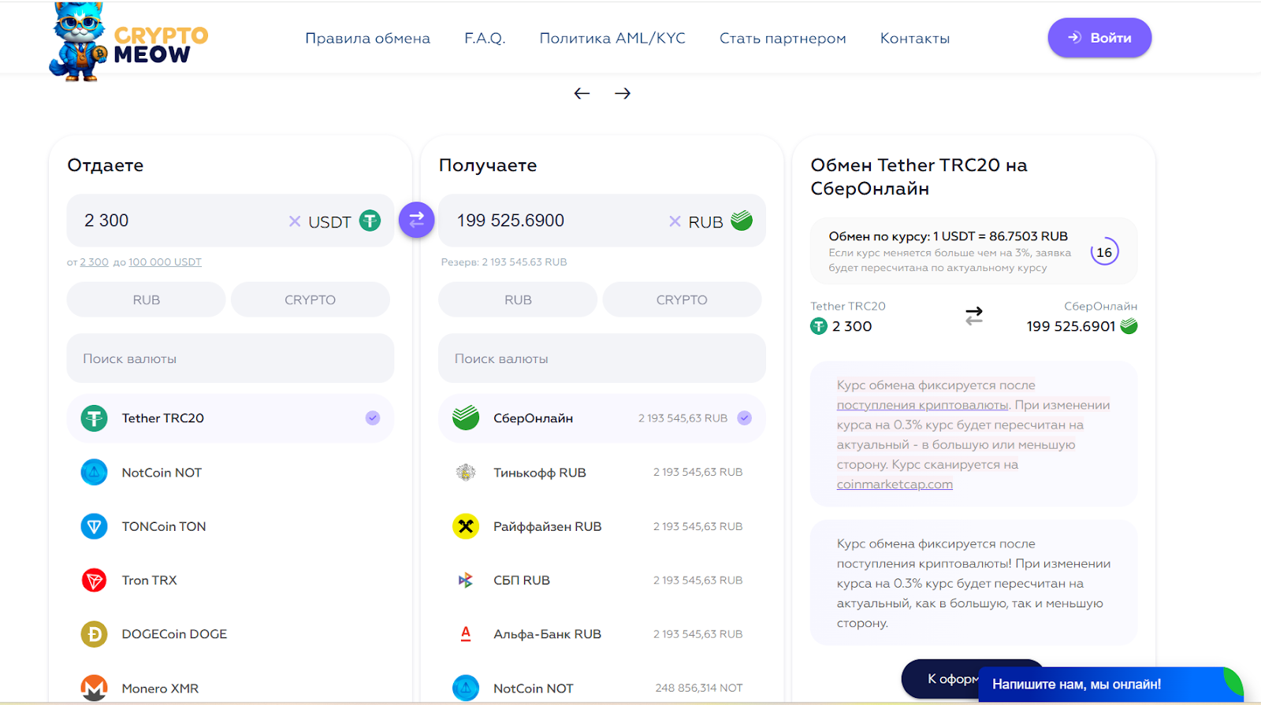Select Monero XMR to give
This screenshot has height=705, width=1261.
pos(230,688)
